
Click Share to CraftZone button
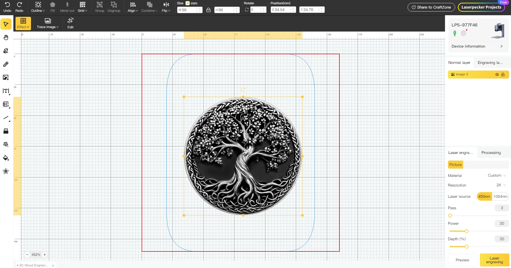click(431, 7)
